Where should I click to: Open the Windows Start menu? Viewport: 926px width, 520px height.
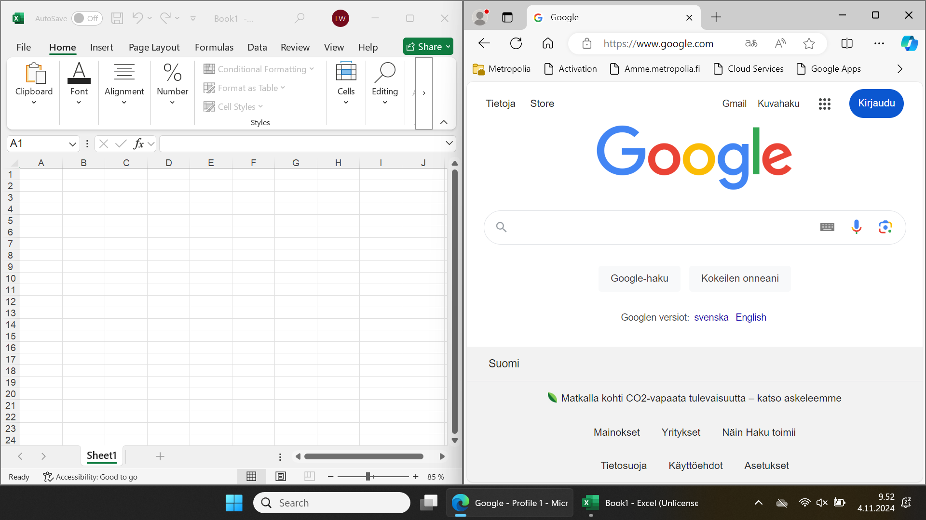pos(234,503)
